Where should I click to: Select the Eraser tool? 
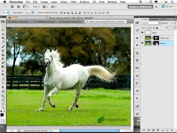[x=3, y=62]
